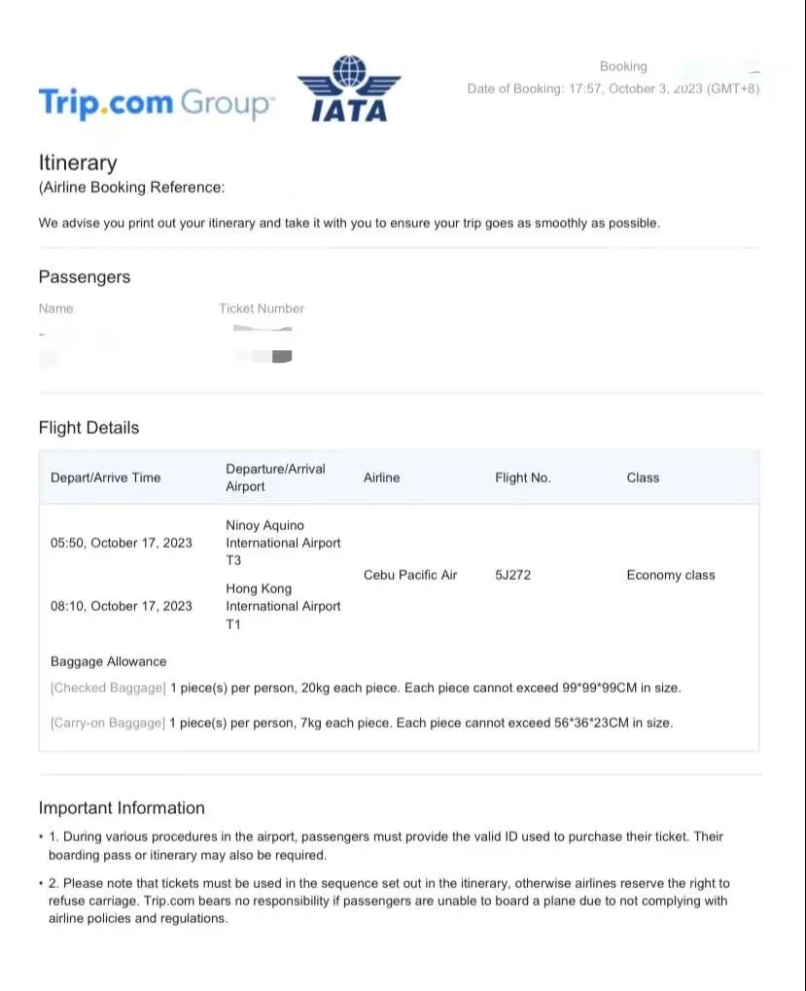
Task: Click flight number 5J272
Action: pyautogui.click(x=513, y=575)
